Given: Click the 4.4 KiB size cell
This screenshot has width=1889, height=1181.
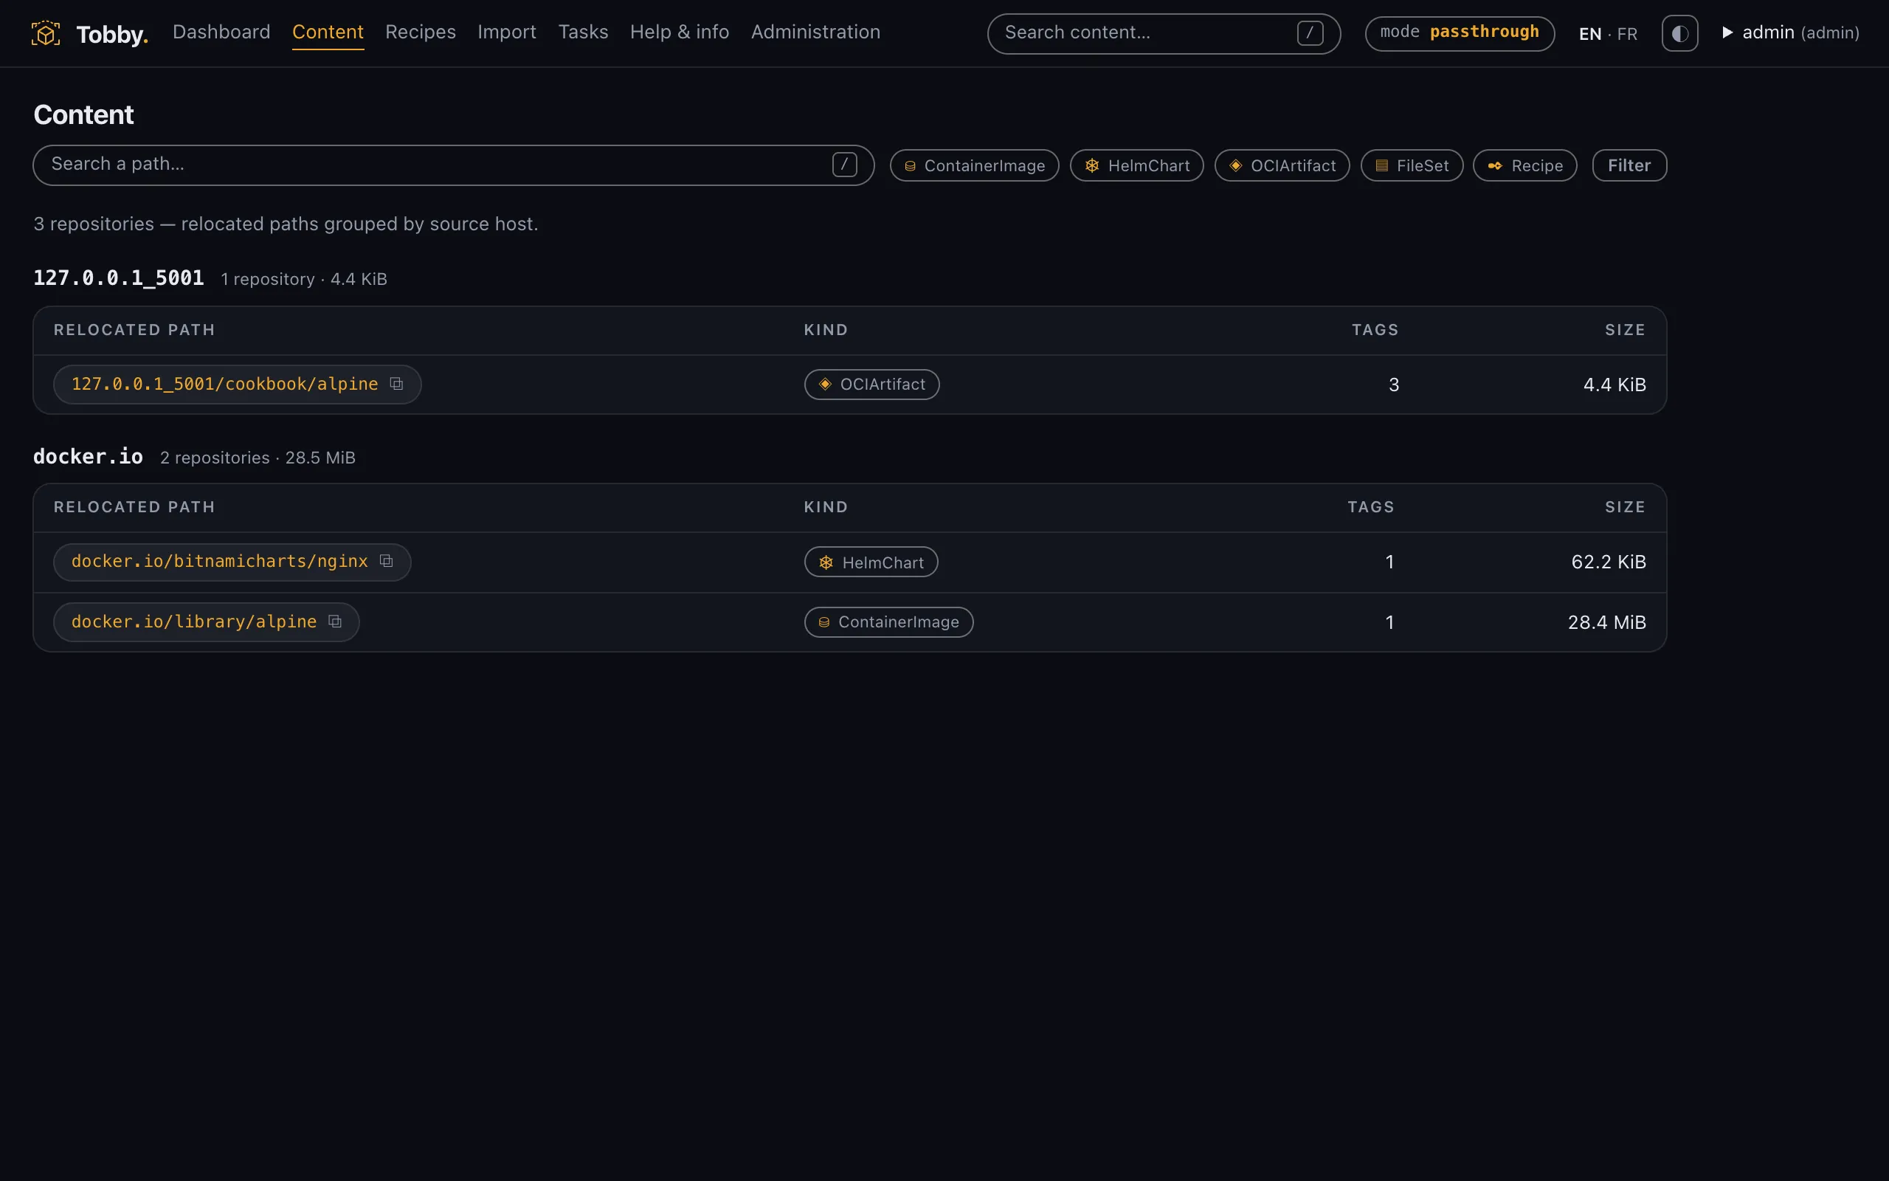Looking at the screenshot, I should [x=1615, y=385].
